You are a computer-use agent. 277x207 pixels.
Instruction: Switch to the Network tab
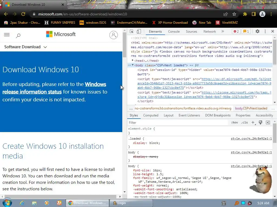coord(210,32)
